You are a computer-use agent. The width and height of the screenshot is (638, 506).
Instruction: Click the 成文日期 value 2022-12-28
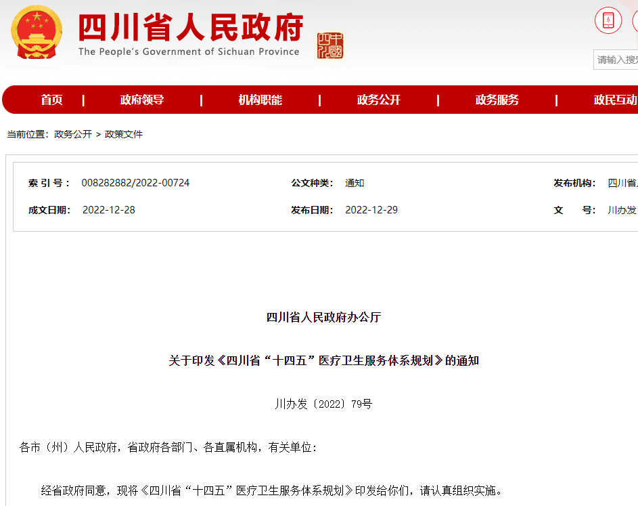[109, 210]
